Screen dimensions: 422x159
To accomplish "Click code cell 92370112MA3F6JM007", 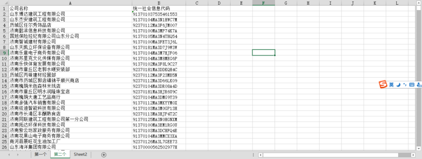I will tap(159, 25).
